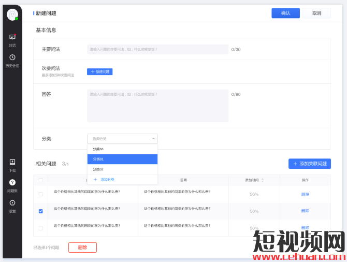
Task: Click the blue 确认 confirm button
Action: (x=285, y=13)
